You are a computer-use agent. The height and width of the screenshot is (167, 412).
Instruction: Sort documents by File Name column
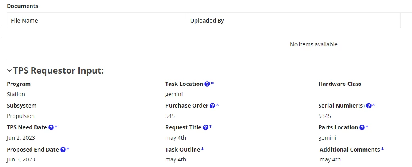click(x=25, y=21)
